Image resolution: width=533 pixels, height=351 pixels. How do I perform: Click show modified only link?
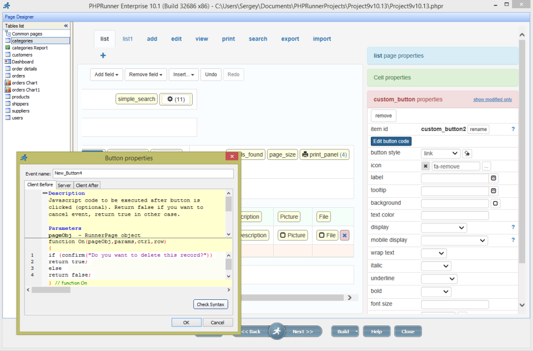492,99
